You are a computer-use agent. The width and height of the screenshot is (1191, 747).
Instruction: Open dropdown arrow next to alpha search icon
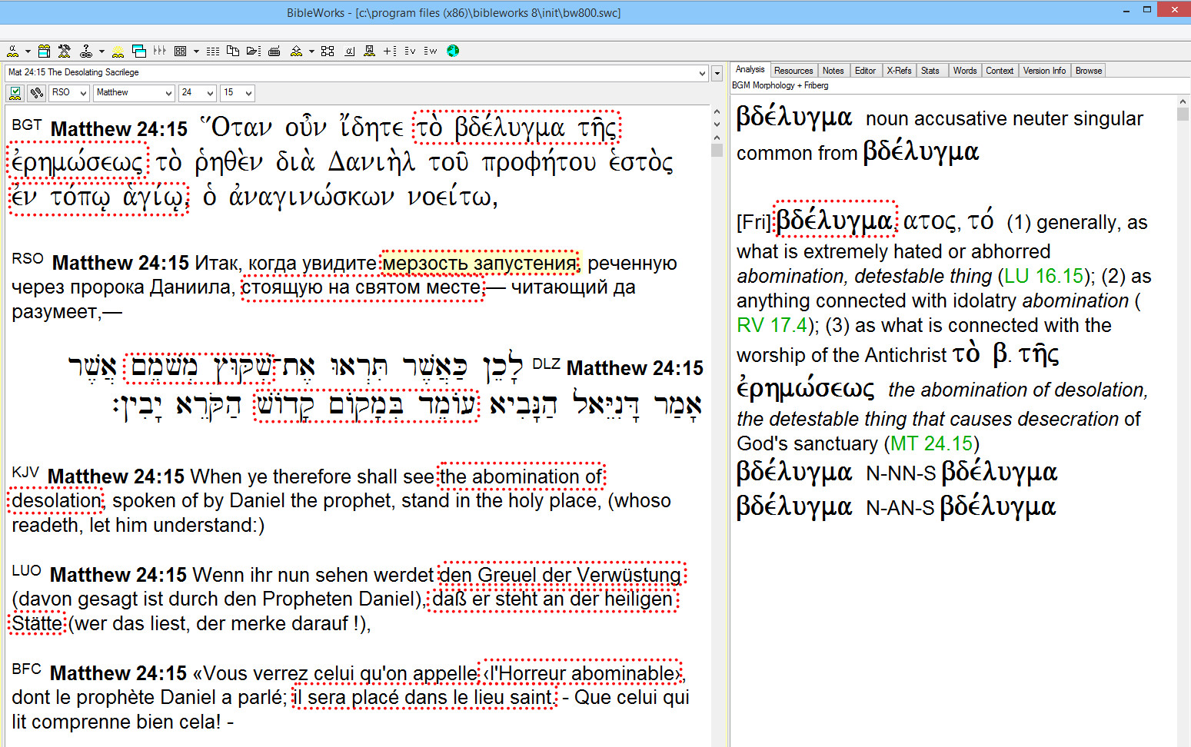(x=28, y=51)
